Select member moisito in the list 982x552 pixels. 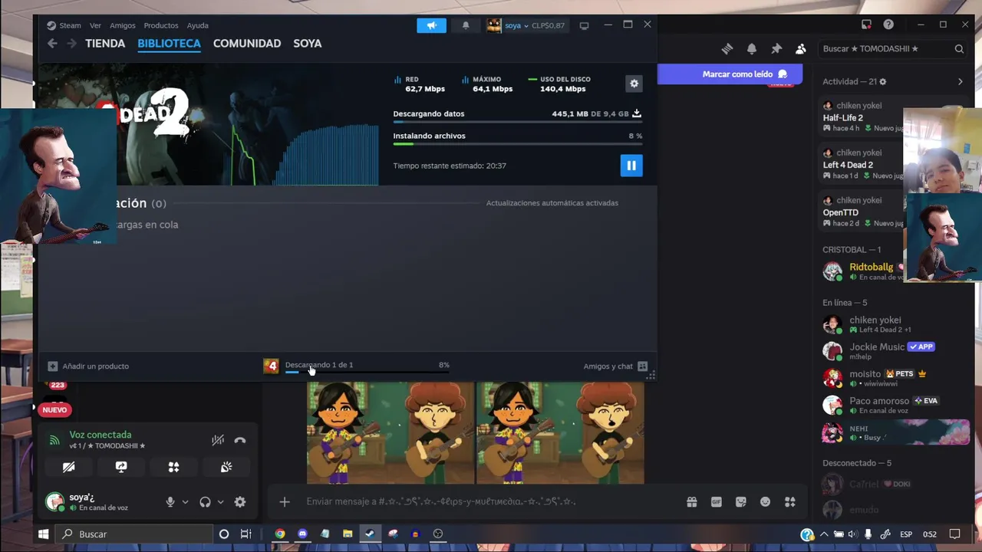click(x=894, y=378)
